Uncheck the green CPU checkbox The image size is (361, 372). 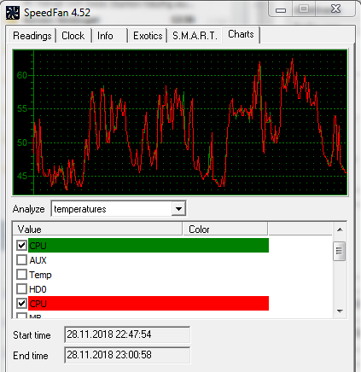coord(22,245)
